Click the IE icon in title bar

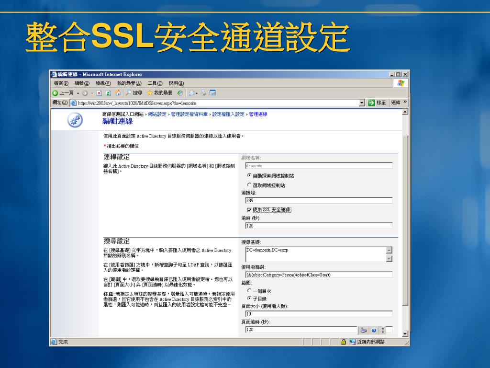point(54,74)
